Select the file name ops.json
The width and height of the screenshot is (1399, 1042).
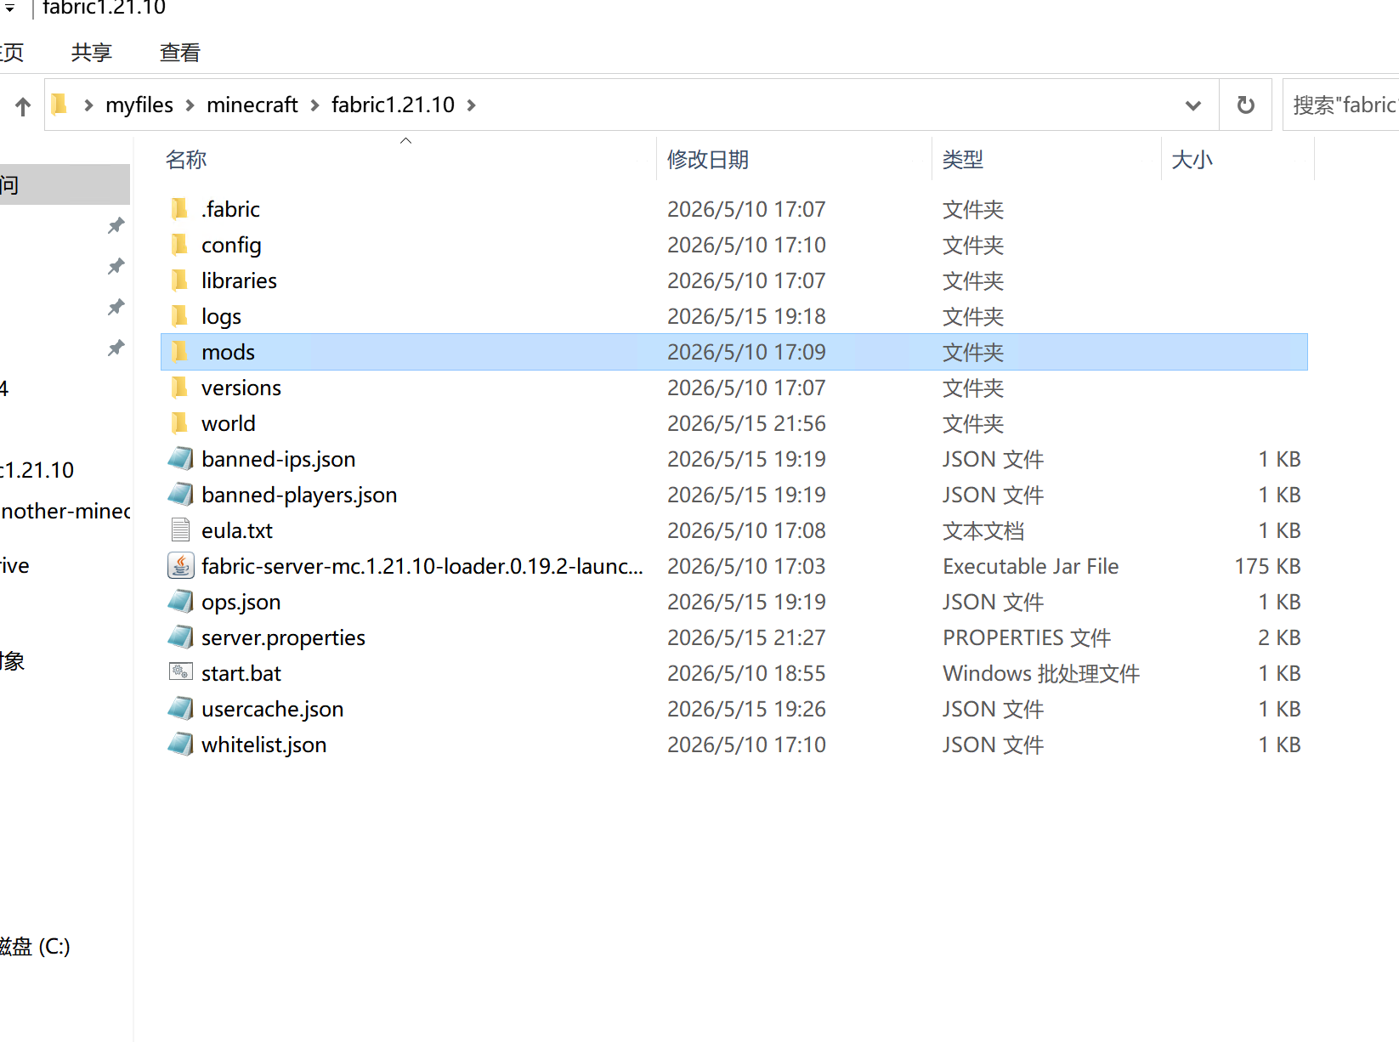click(x=241, y=602)
